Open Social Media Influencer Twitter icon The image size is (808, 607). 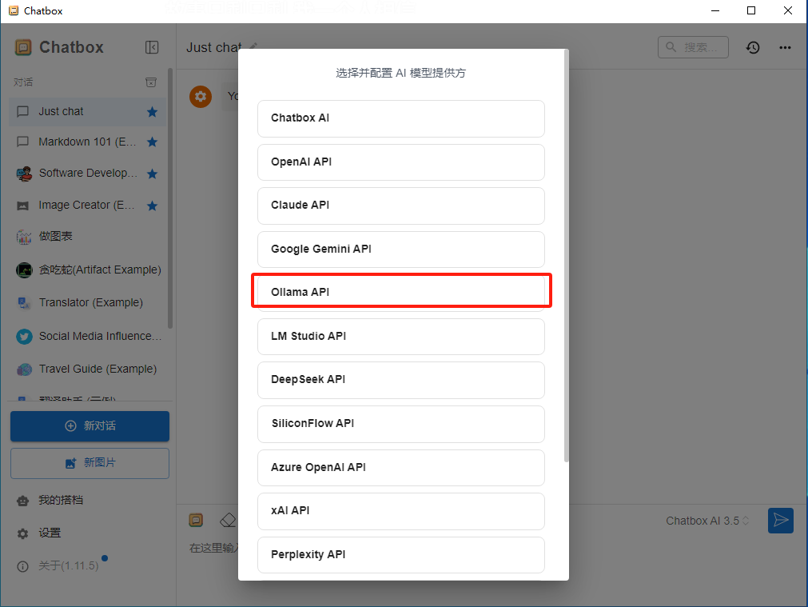click(x=24, y=336)
